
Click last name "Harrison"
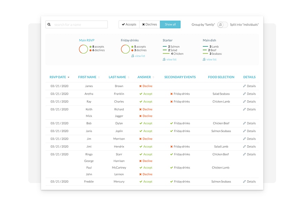pyautogui.click(x=119, y=161)
